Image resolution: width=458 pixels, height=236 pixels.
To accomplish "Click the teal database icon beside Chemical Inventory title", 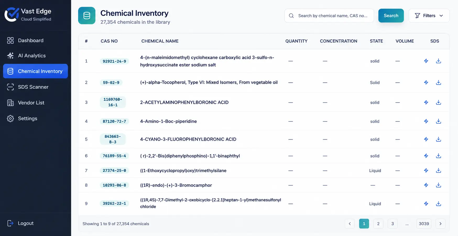I will pyautogui.click(x=87, y=16).
